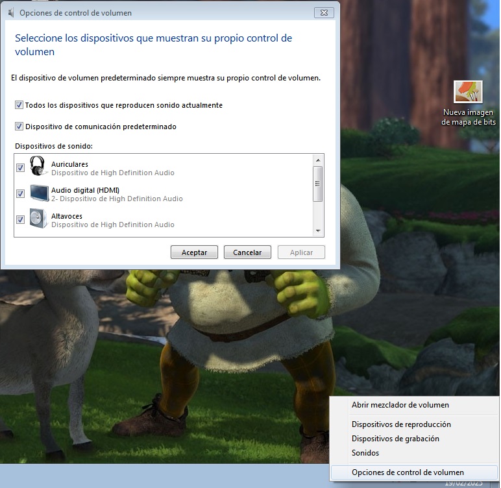Click the Auriculares headphones icon
Image resolution: width=501 pixels, height=488 pixels.
(x=38, y=166)
